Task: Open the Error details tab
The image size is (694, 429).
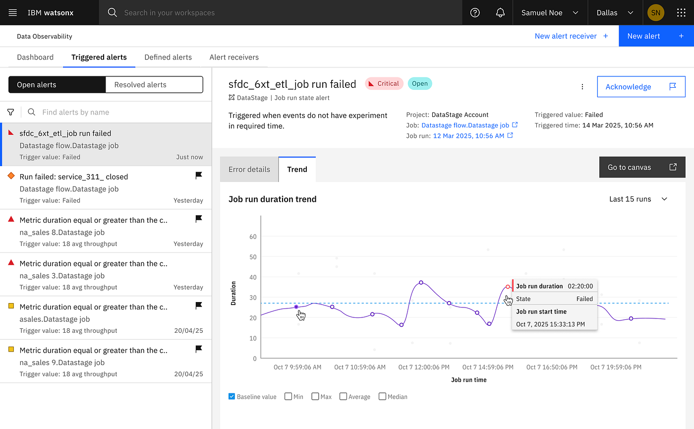Action: (x=249, y=169)
